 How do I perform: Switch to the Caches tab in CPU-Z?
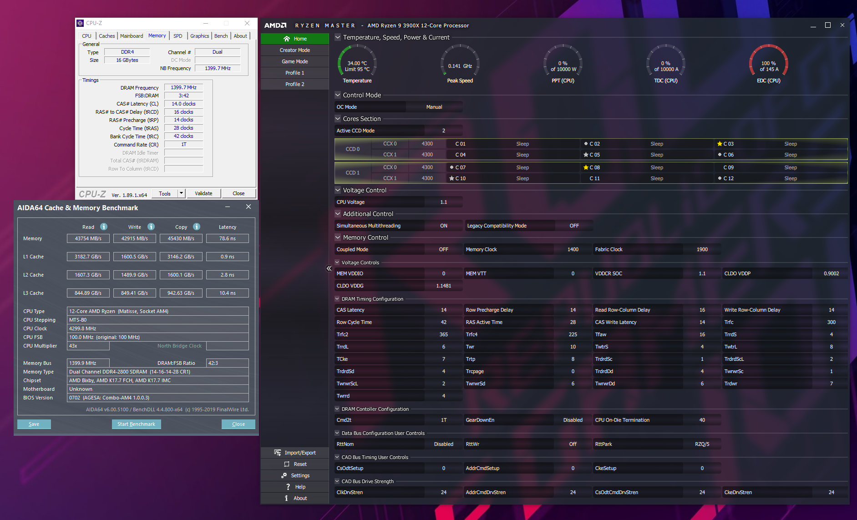coord(107,36)
